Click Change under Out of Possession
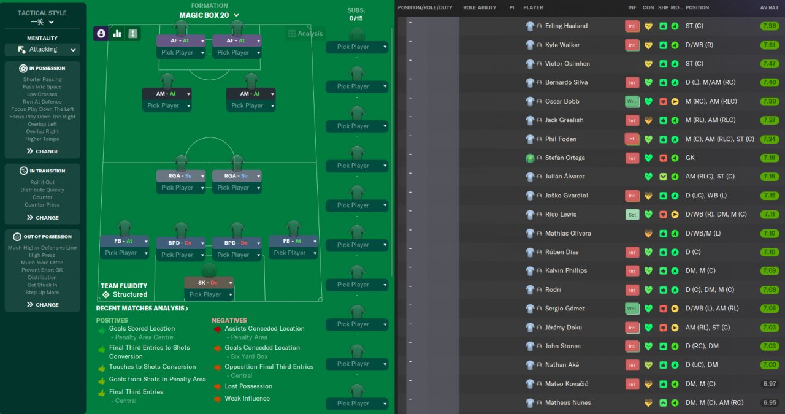 pos(42,305)
